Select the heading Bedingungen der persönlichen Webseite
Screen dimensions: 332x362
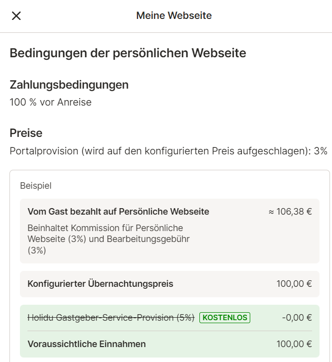(128, 53)
